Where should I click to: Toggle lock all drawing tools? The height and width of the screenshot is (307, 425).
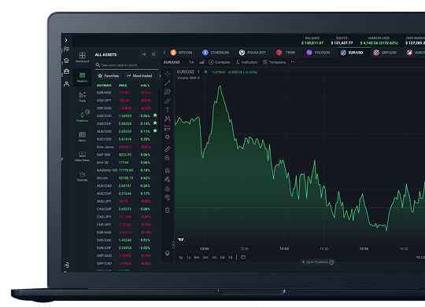point(168,188)
